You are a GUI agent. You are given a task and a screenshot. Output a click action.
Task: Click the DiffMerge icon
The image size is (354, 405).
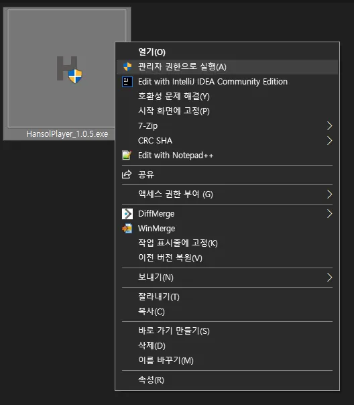tap(127, 214)
